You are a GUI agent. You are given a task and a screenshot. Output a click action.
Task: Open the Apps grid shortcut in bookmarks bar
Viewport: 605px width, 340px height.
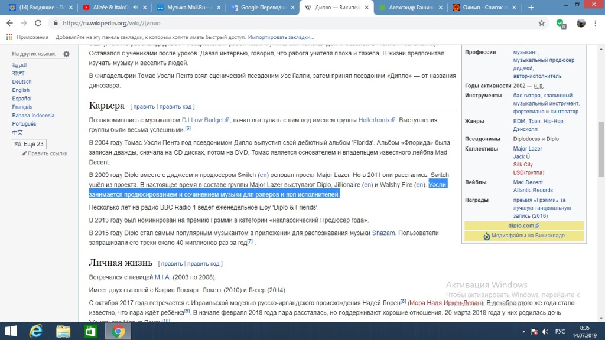(x=9, y=37)
